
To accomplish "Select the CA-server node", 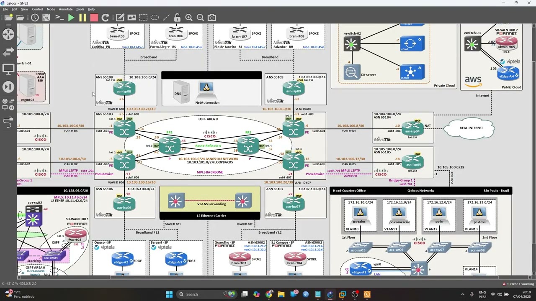I will 351,72.
